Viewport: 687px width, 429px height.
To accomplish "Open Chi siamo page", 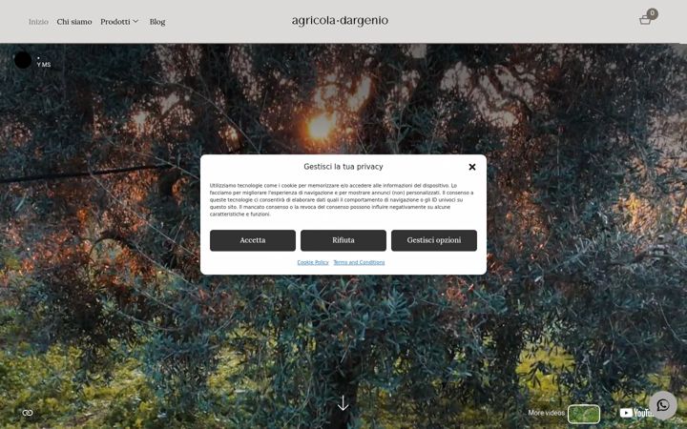I will tap(74, 21).
